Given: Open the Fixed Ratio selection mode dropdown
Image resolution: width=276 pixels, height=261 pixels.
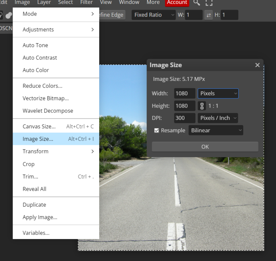Looking at the screenshot, I should point(154,15).
